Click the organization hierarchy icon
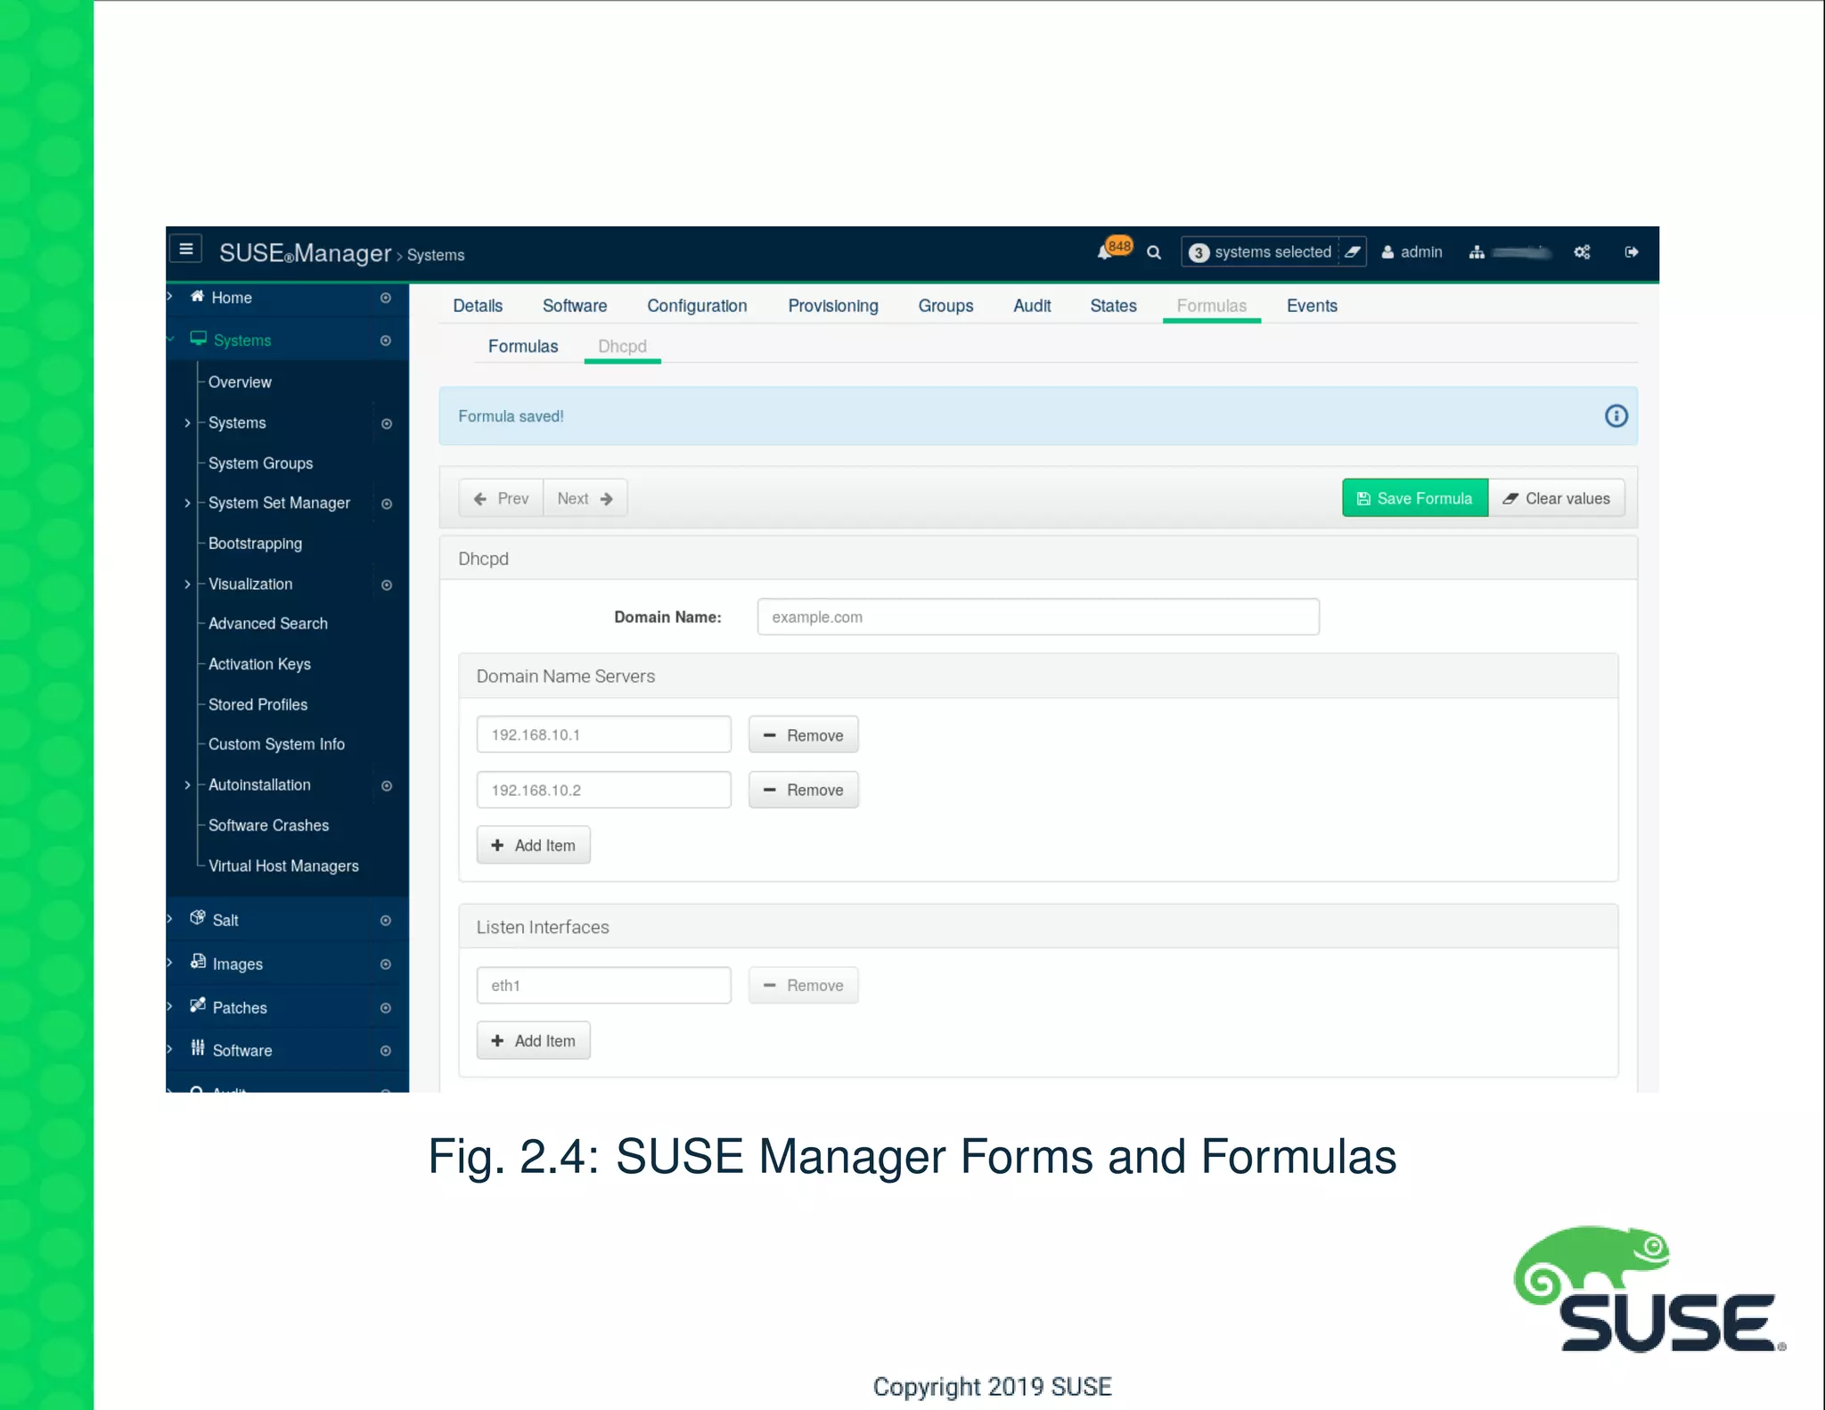Viewport: 1825px width, 1410px height. [x=1477, y=252]
